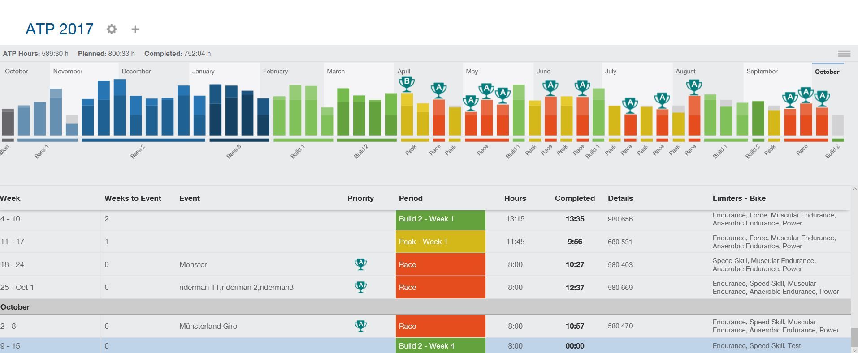Select A trophy above the October chart bar
858x353 pixels.
click(822, 98)
